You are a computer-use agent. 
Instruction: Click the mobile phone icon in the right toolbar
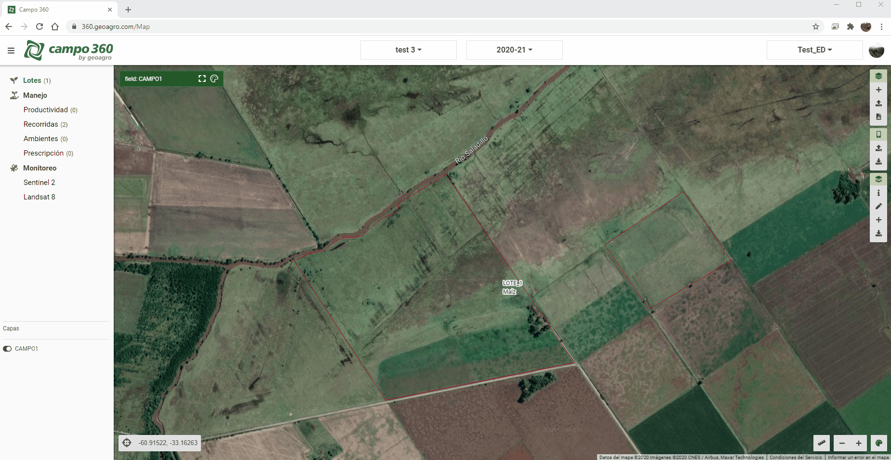(x=878, y=134)
